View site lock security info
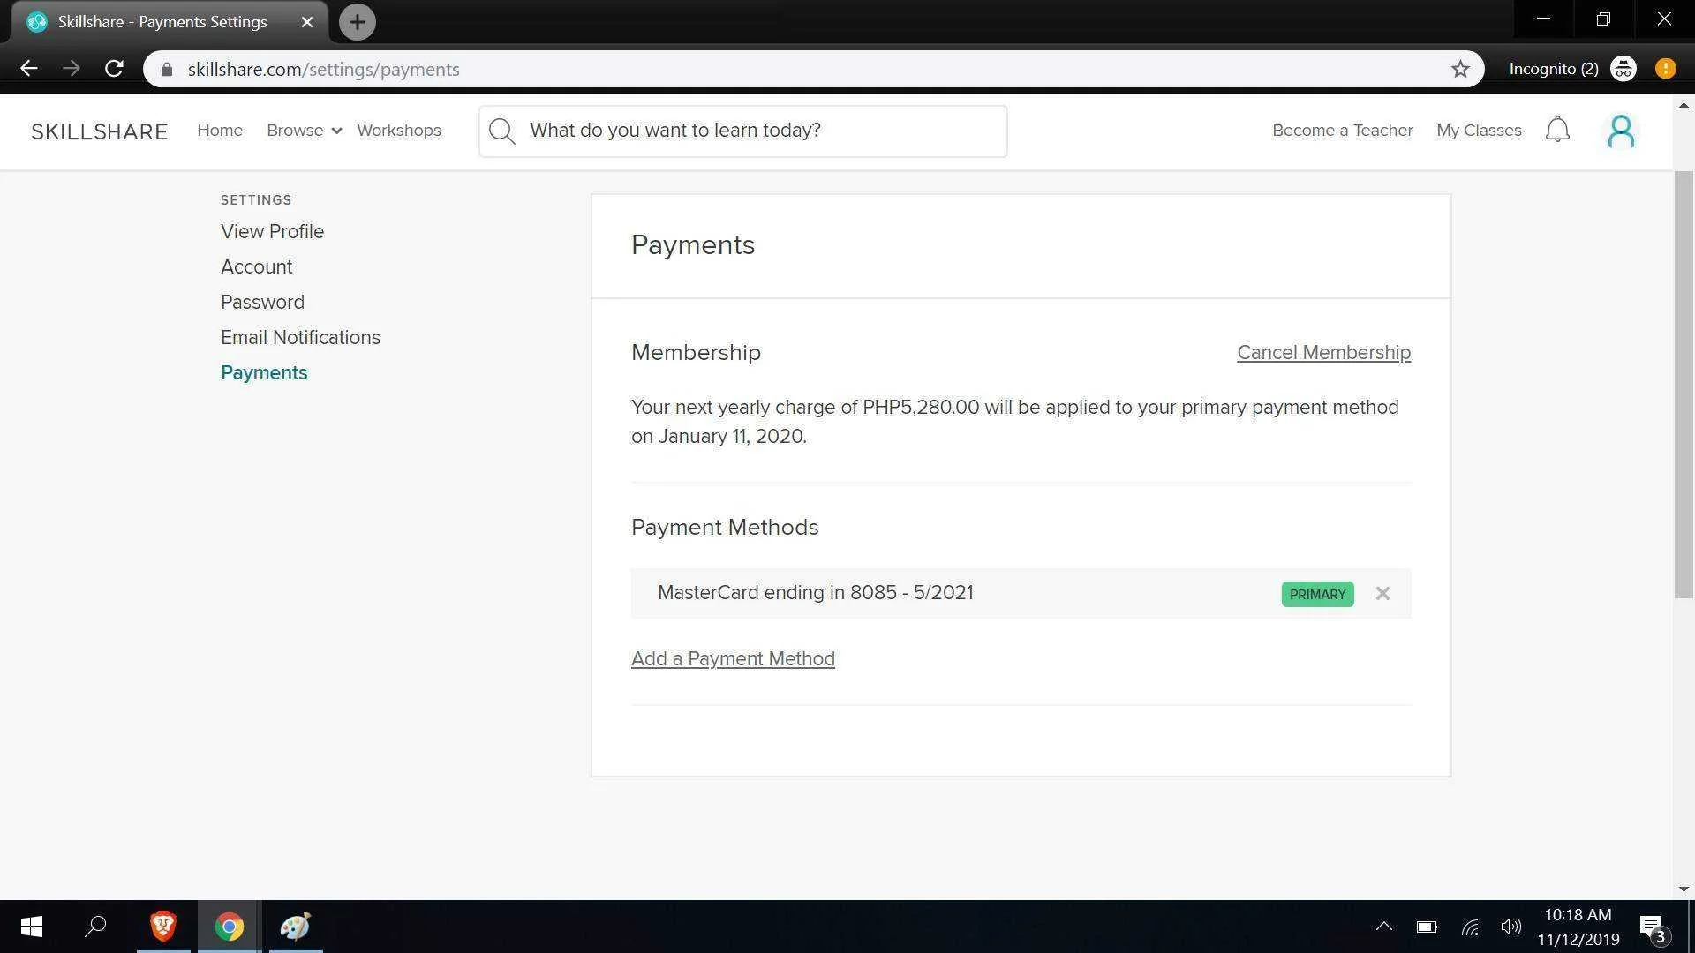This screenshot has width=1695, height=953. click(x=167, y=69)
